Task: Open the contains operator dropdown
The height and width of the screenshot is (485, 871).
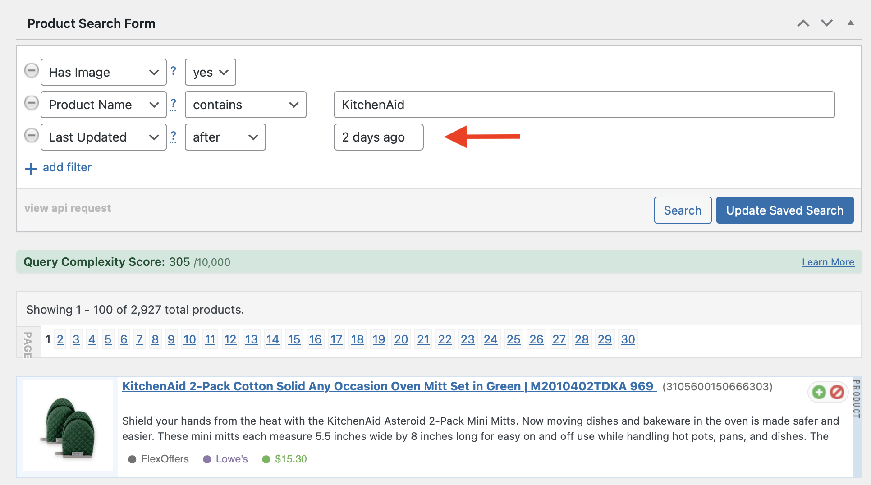Action: click(x=246, y=105)
